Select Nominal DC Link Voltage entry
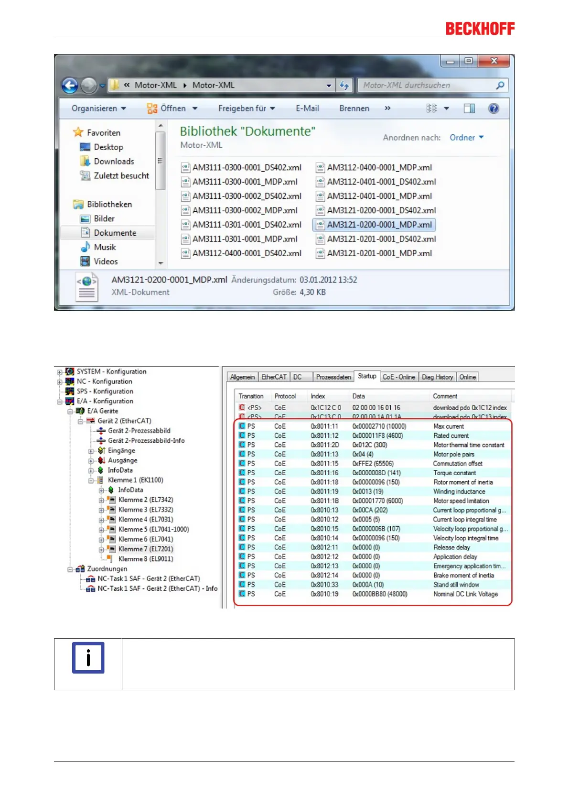The image size is (569, 805). (374, 594)
